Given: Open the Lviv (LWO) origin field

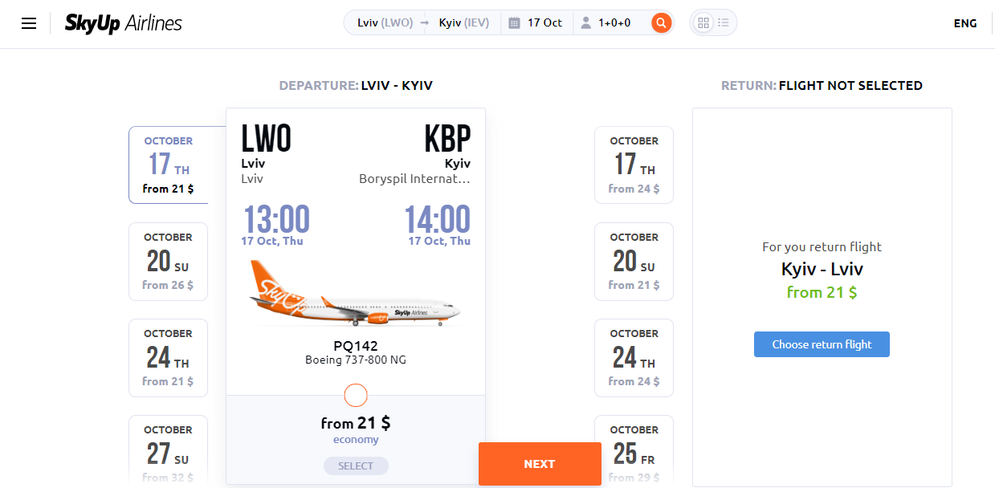Looking at the screenshot, I should click(x=385, y=22).
